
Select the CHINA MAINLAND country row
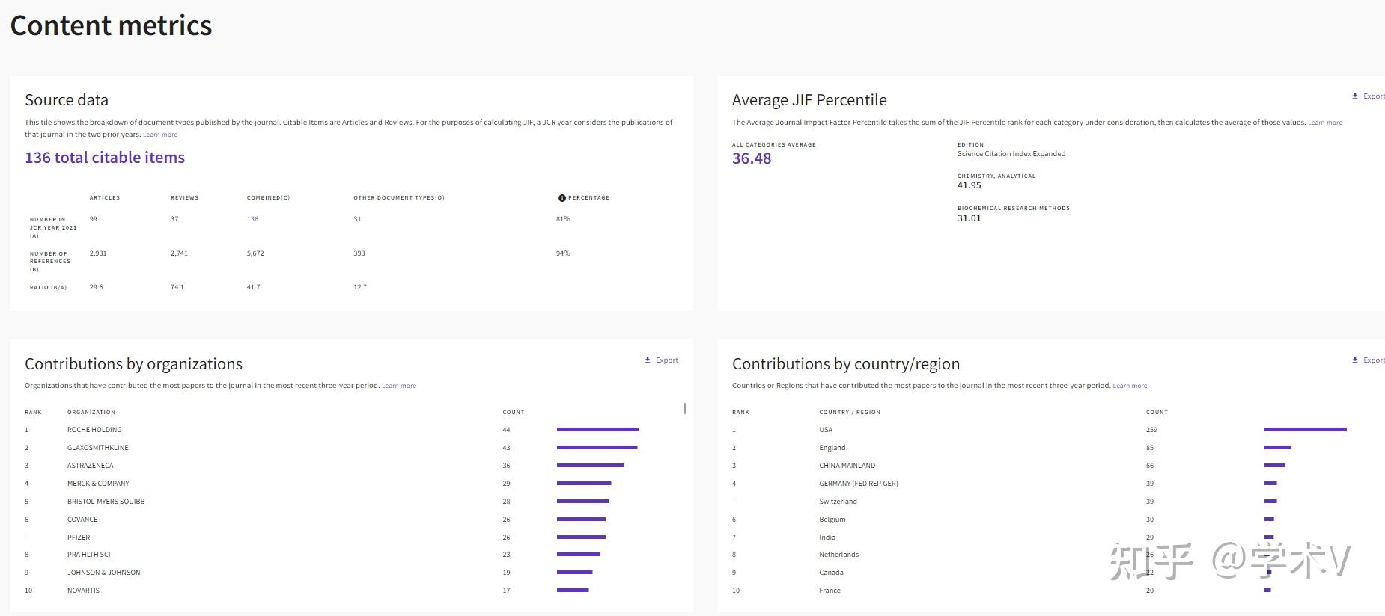(847, 466)
